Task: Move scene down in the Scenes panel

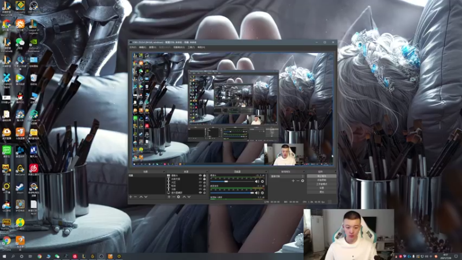Action: click(x=146, y=196)
